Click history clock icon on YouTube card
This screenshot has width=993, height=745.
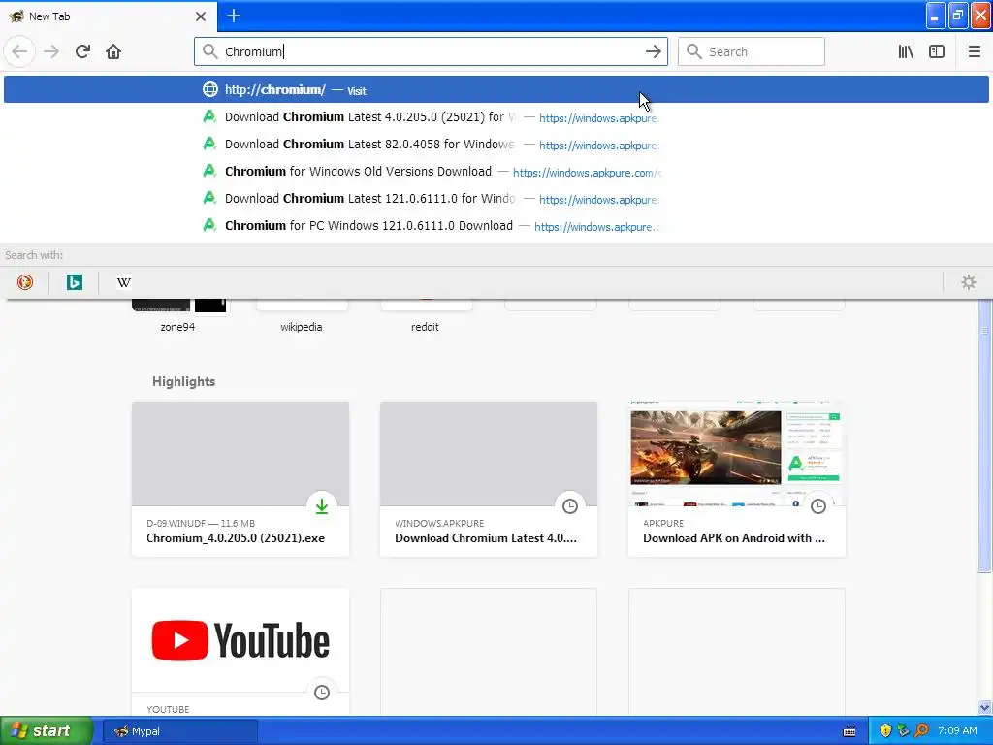click(322, 693)
